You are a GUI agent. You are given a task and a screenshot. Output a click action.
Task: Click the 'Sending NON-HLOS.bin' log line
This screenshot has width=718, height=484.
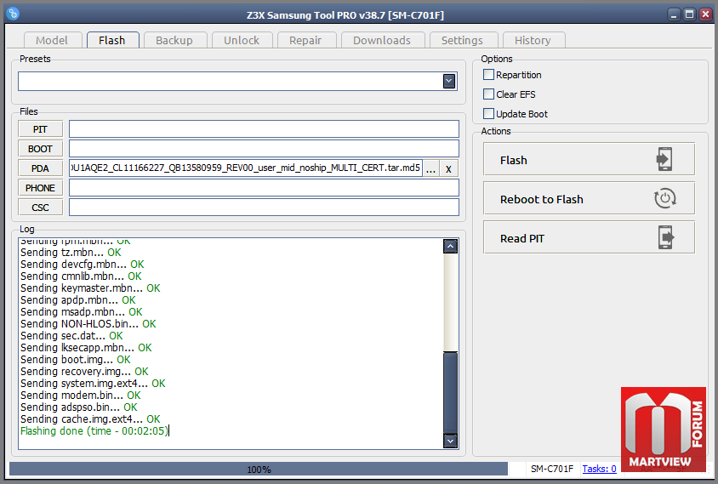pos(88,324)
